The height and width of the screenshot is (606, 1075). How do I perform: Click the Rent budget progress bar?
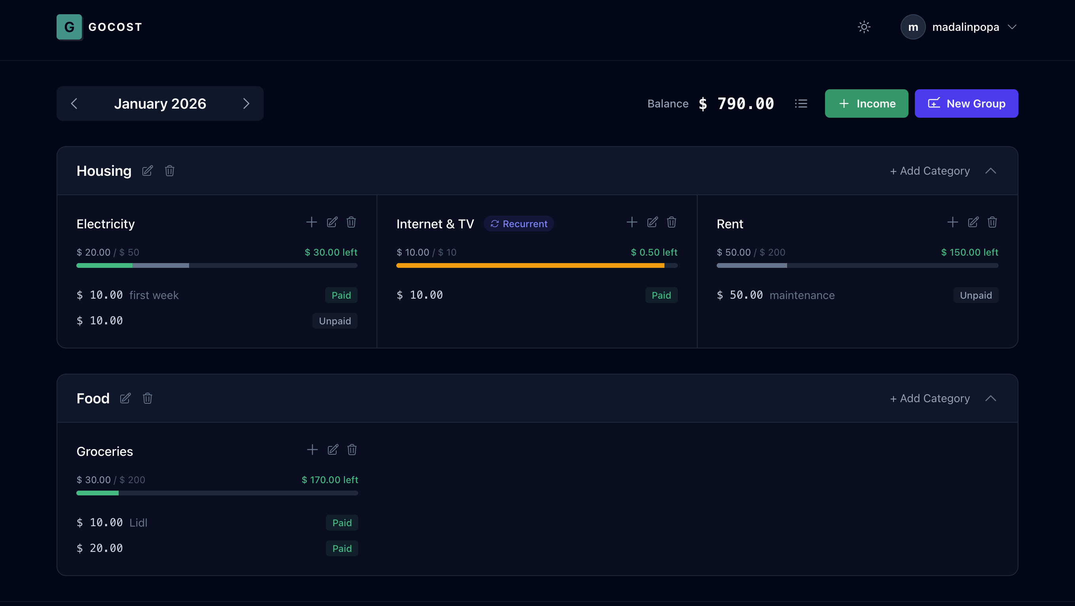[x=857, y=265]
